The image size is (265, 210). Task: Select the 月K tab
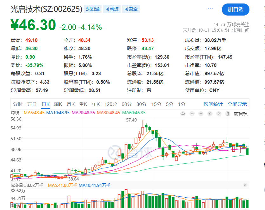tap(70, 104)
